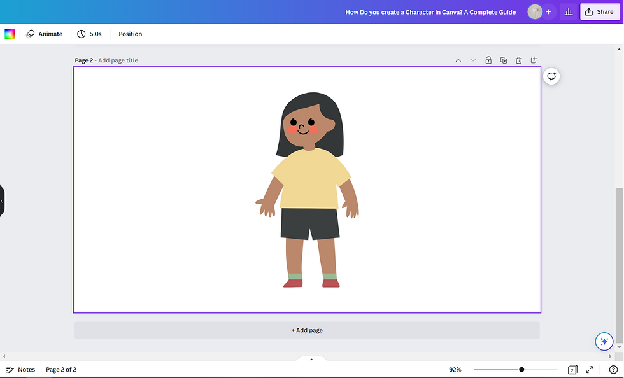624x378 pixels.
Task: Open the analytics bar chart icon
Action: coord(568,12)
